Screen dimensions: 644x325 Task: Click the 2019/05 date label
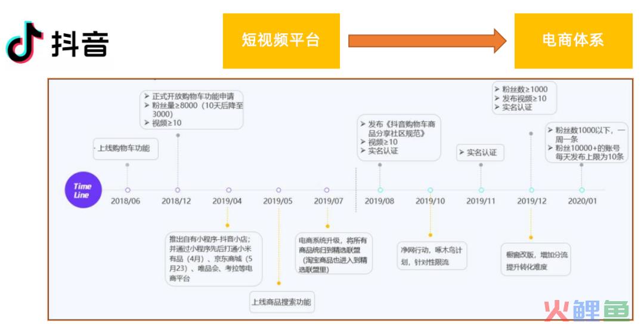click(278, 201)
